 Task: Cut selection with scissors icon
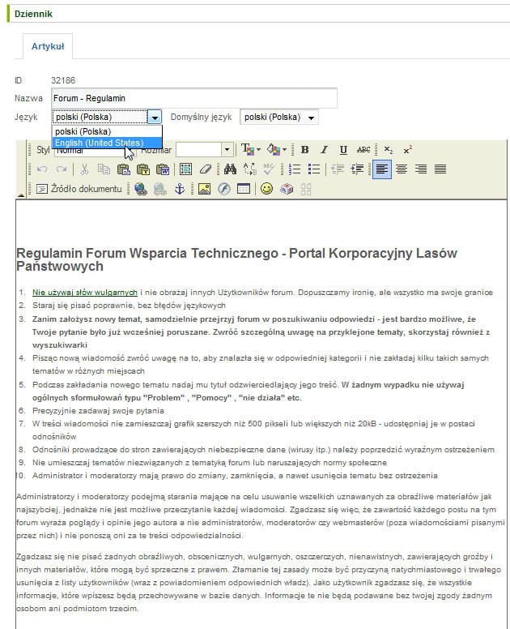[x=84, y=169]
